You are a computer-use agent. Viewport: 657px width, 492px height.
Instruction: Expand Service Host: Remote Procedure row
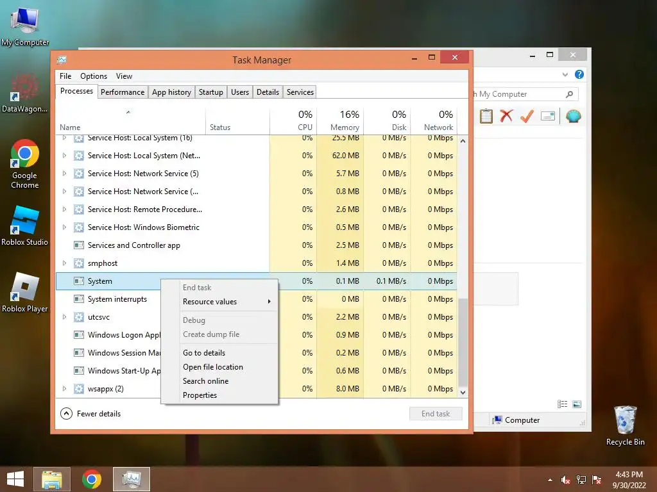point(64,209)
